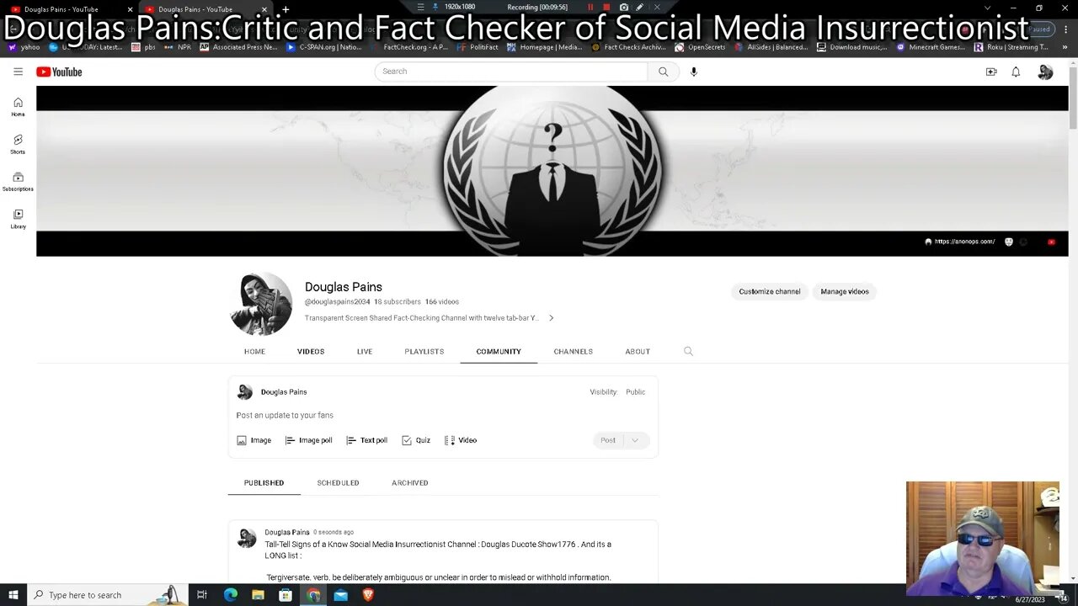Switch to the CHANNELS tab
The height and width of the screenshot is (606, 1078).
coord(574,351)
